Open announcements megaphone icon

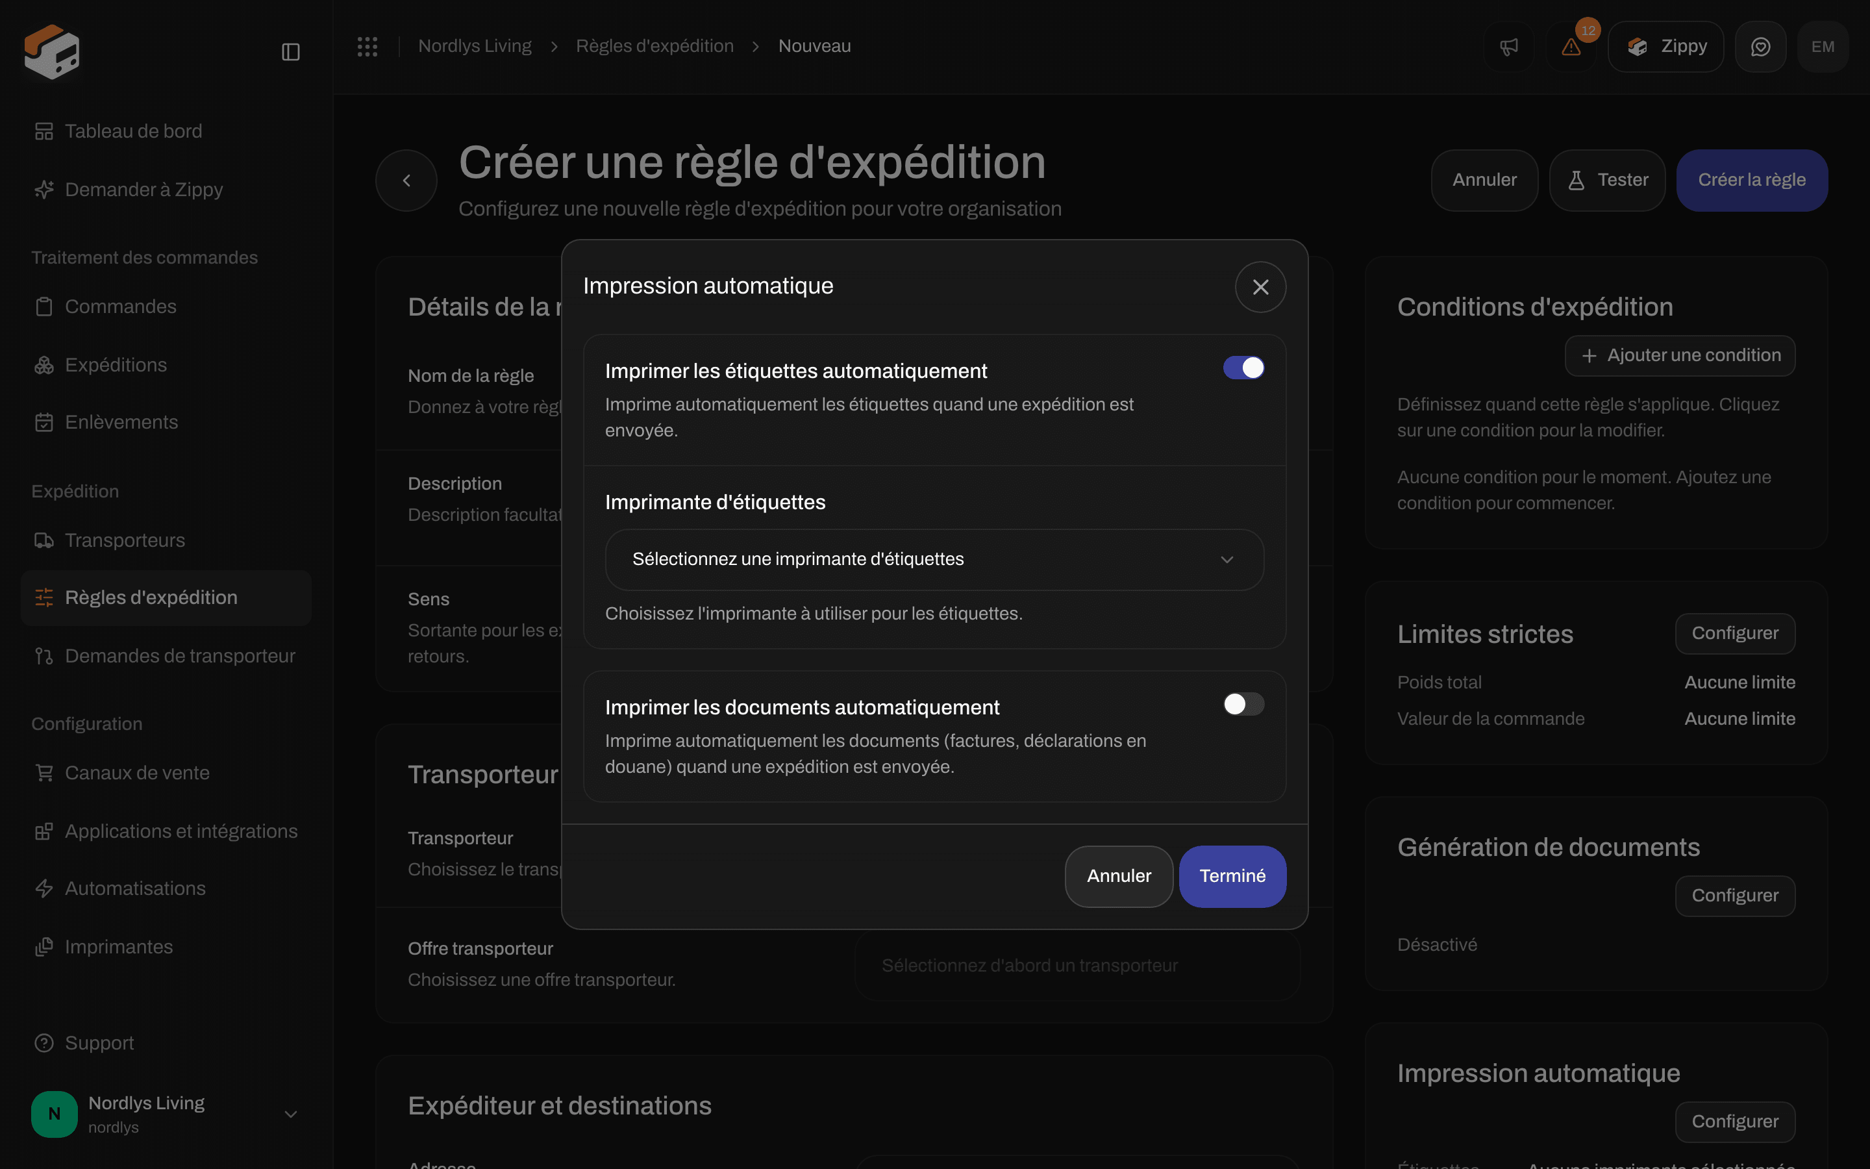tap(1508, 46)
